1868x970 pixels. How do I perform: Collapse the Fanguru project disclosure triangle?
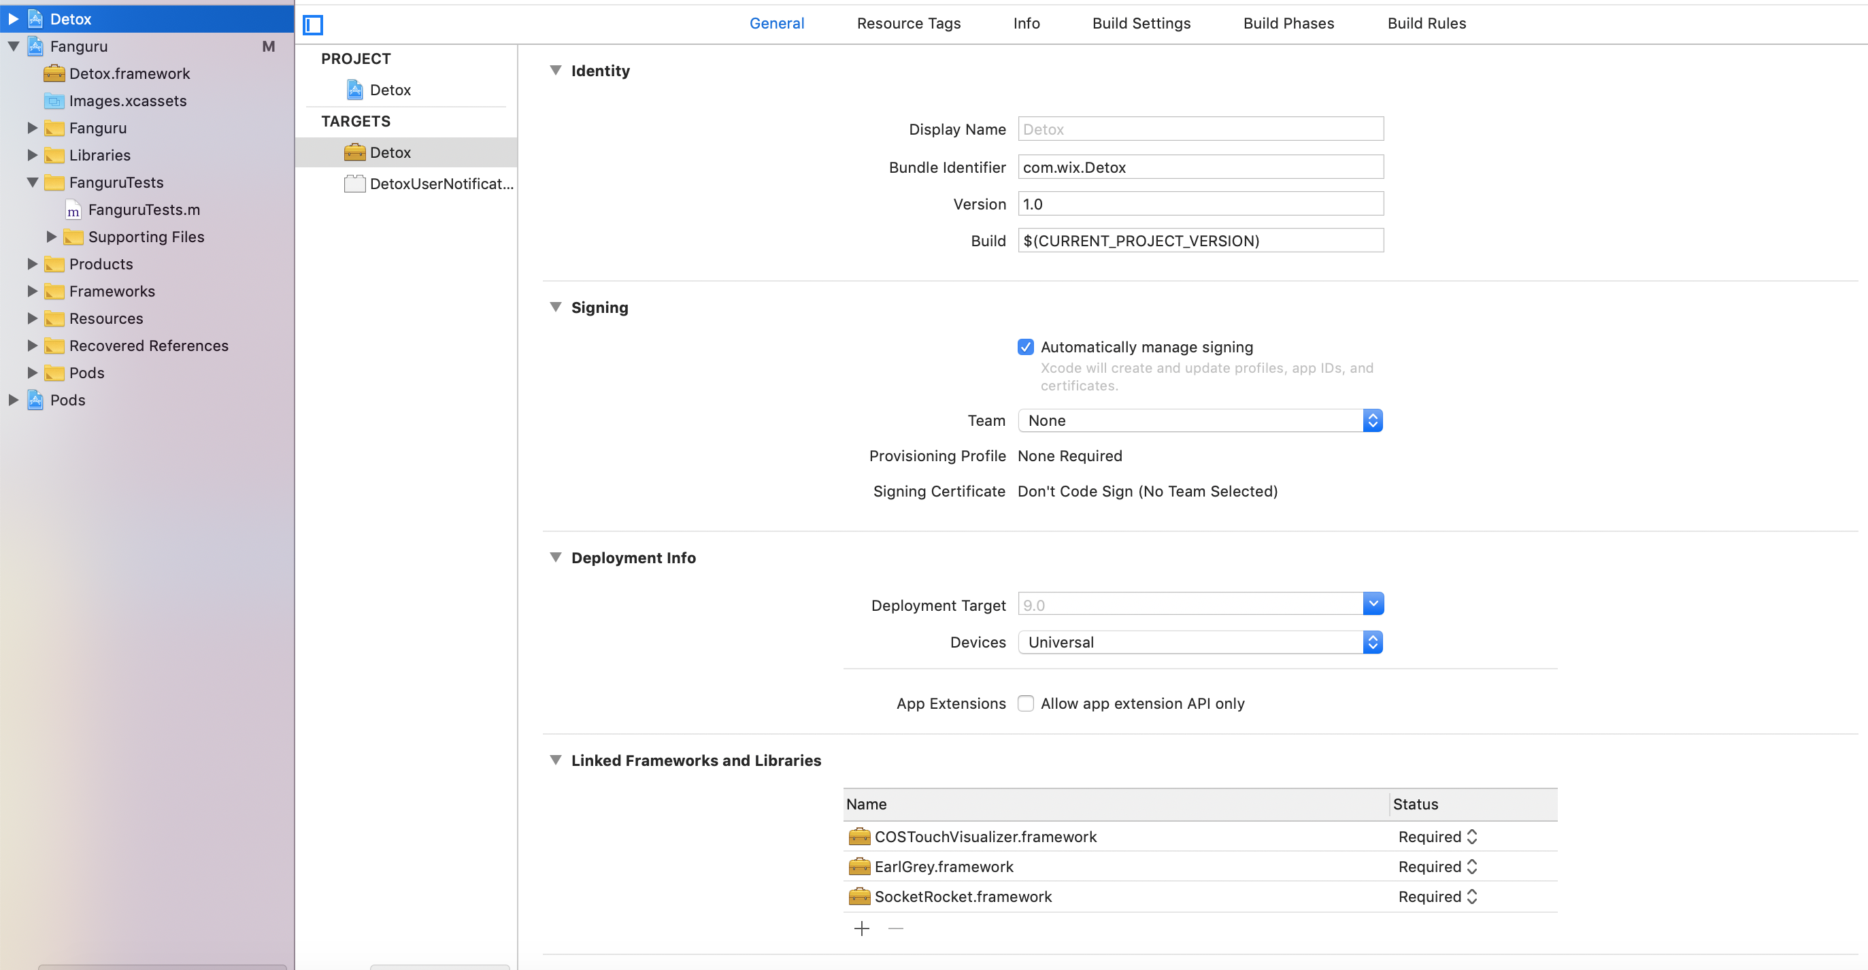13,46
